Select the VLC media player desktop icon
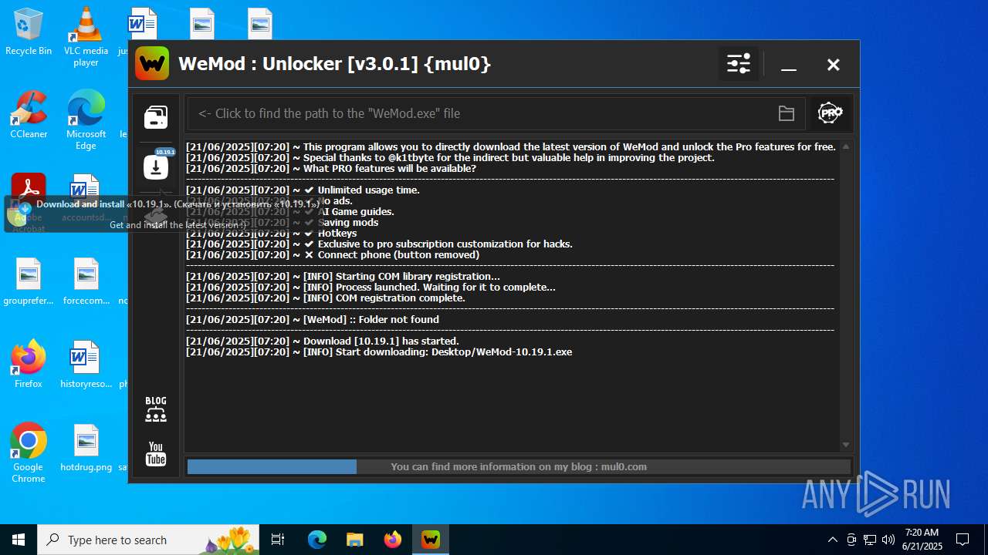 coord(86,36)
